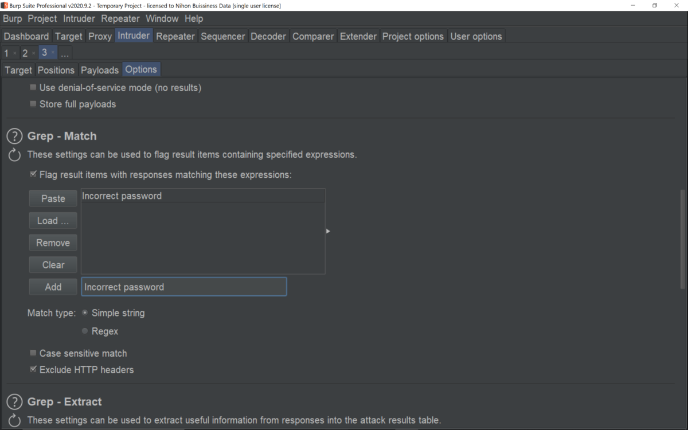
Task: Enable denial-of-service mode checkbox
Action: tap(33, 88)
